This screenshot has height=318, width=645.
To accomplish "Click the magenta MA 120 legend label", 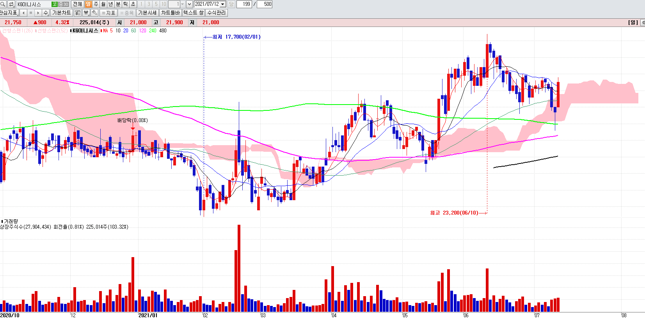I will coord(142,30).
